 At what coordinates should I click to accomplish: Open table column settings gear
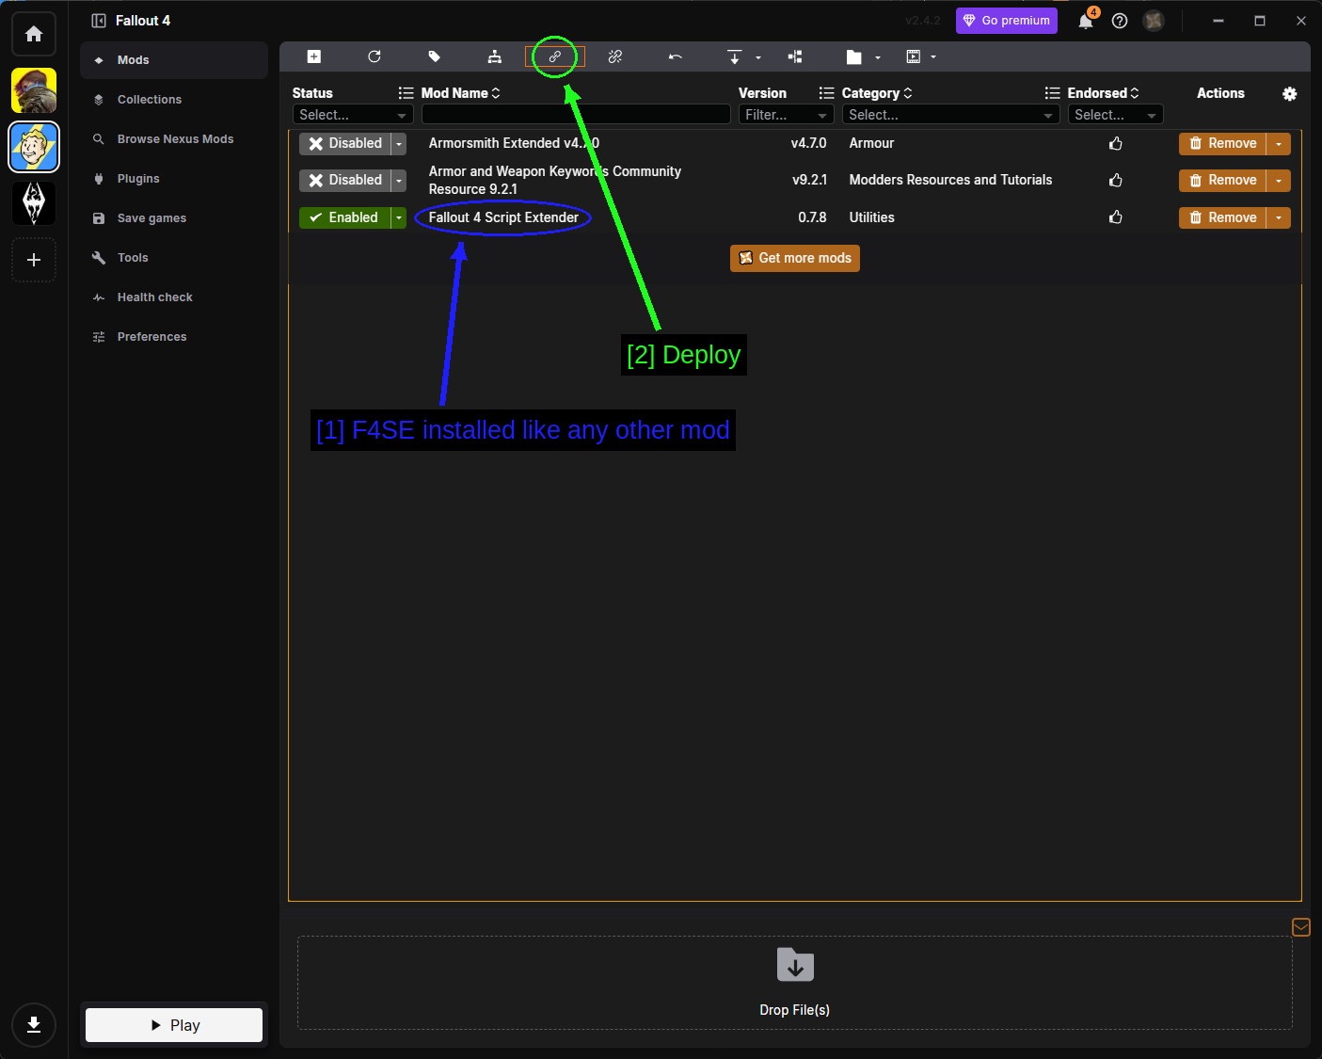[1290, 93]
